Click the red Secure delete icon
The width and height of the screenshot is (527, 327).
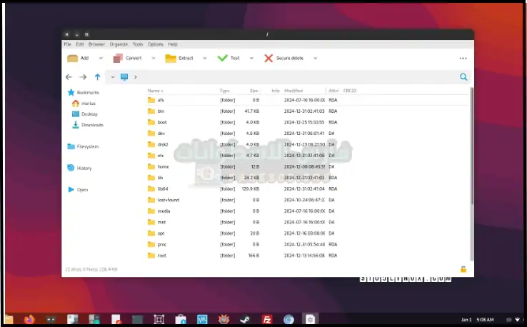[x=268, y=58]
